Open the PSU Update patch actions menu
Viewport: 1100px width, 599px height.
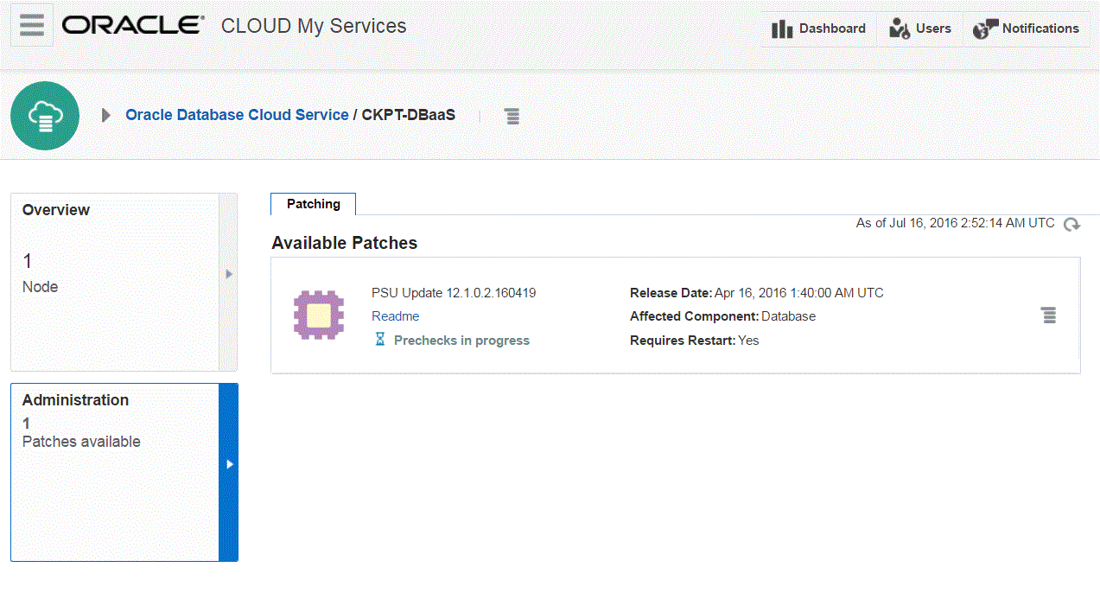[x=1048, y=315]
